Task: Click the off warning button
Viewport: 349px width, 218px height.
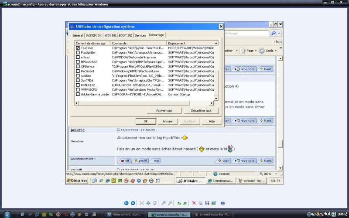Action: (125, 160)
